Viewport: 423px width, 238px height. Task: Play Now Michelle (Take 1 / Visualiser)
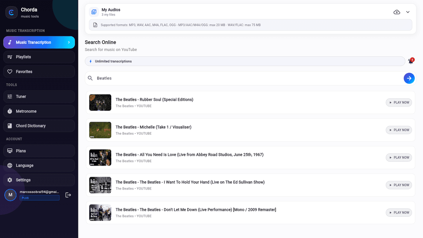(399, 130)
